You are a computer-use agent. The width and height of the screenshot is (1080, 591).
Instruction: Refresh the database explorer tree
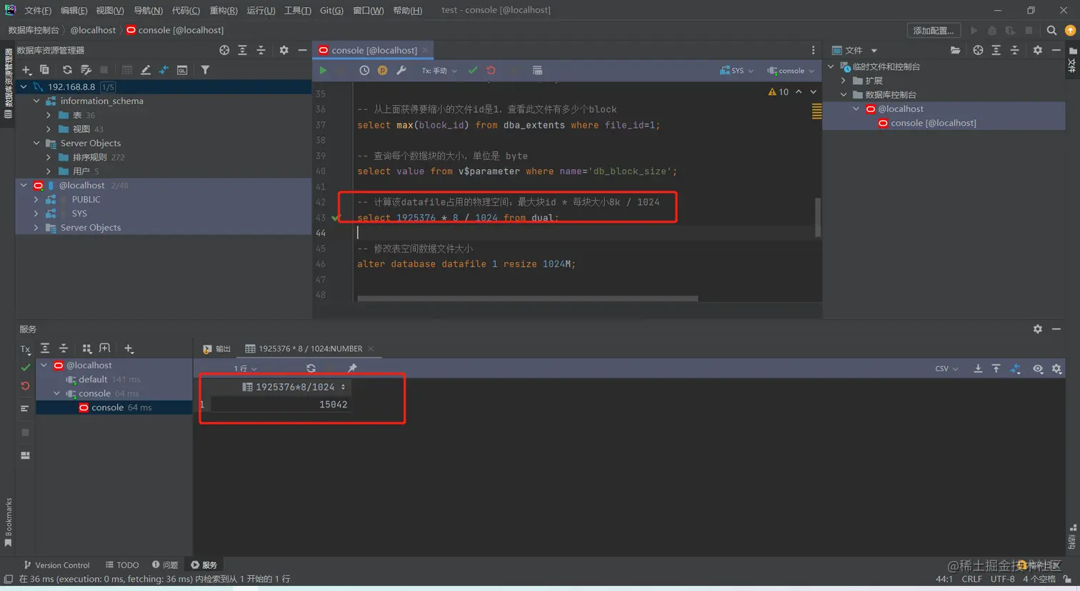pyautogui.click(x=67, y=70)
